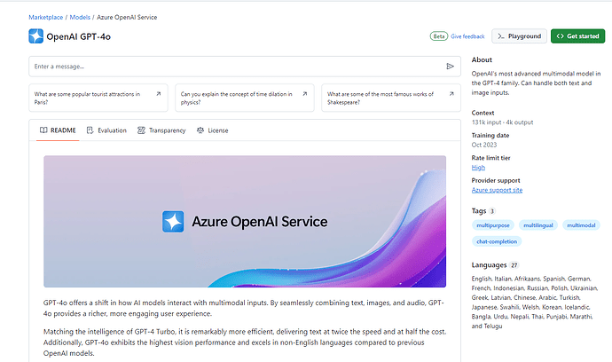Open the High rate limit tier link
The width and height of the screenshot is (612, 362).
tap(478, 168)
